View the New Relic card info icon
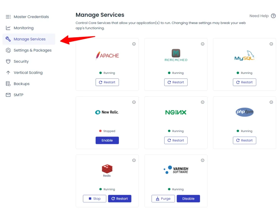This screenshot has width=280, height=211. tap(134, 102)
